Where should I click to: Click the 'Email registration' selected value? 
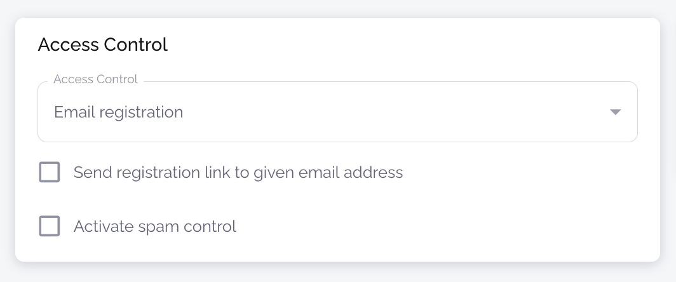119,112
